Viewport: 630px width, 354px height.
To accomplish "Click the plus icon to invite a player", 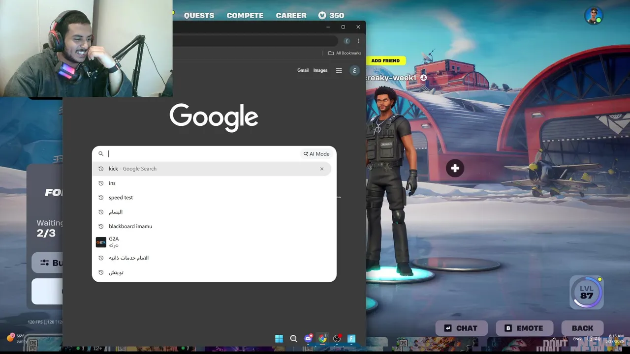I will coord(455,168).
